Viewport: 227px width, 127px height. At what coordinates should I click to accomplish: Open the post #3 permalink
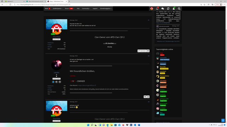(x=149, y=102)
